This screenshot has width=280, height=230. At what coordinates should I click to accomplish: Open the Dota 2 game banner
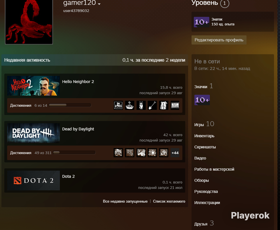coord(33,181)
